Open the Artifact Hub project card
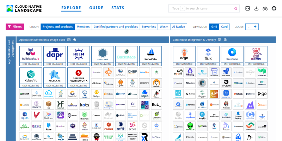282x141 pixels. (103, 56)
